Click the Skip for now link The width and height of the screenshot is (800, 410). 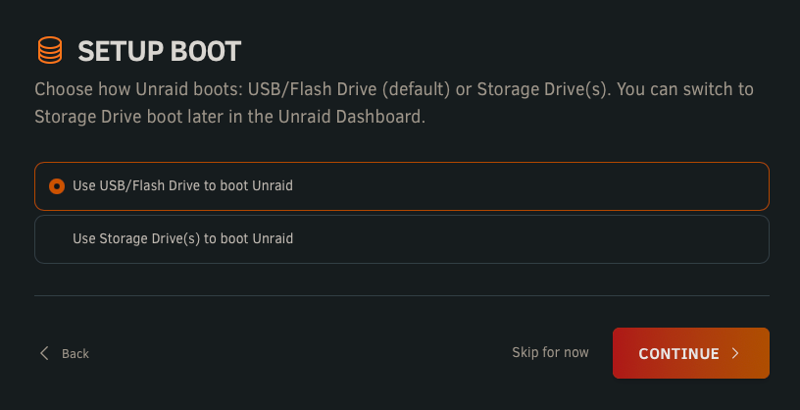pyautogui.click(x=550, y=352)
